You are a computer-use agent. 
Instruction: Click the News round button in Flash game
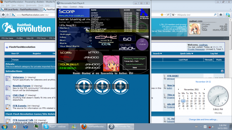click(102, 86)
